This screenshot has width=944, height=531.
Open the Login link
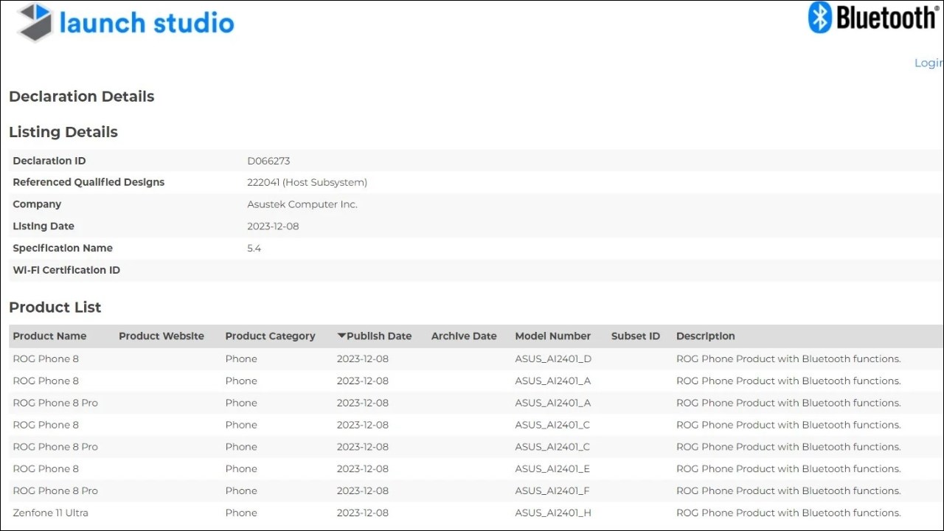(x=928, y=63)
